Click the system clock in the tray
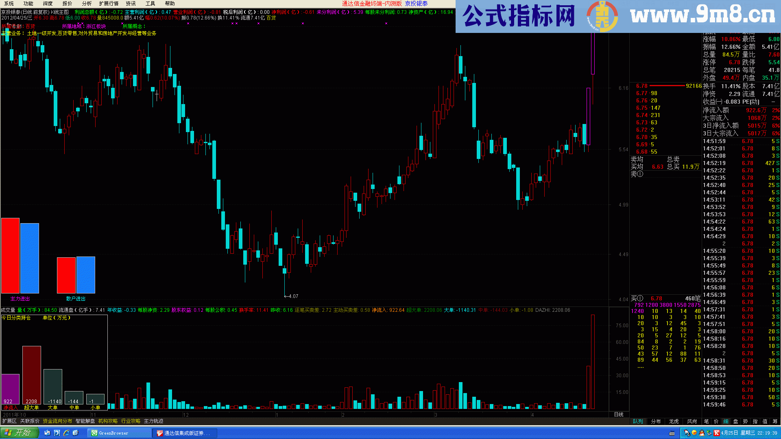Image resolution: width=781 pixels, height=439 pixels. click(x=750, y=433)
